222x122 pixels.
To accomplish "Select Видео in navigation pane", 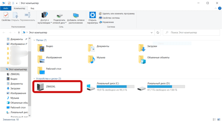I will pyautogui.click(x=12, y=79).
